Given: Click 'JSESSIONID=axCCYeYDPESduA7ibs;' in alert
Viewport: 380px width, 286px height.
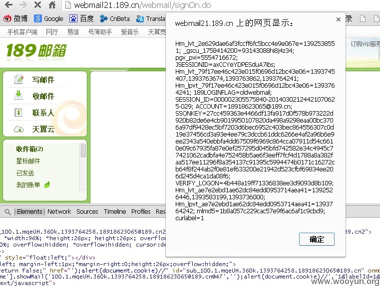Looking at the screenshot, I should 225,65.
